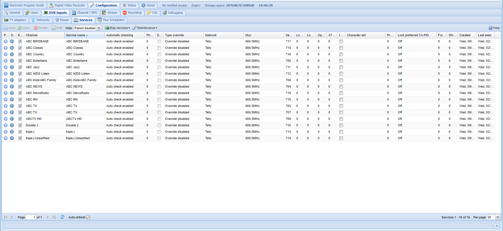This screenshot has height=231, width=503.
Task: Switch to the Muxes tab
Action: coord(62,20)
